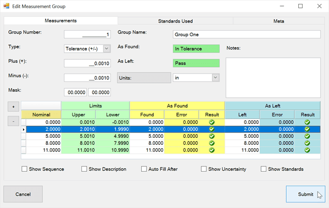
Task: Click As Found result checkmark for 2.0000 row
Action: (211, 129)
